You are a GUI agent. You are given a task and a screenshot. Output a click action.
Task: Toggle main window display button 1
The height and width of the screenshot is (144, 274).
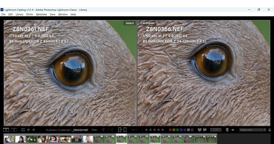(x=6, y=130)
